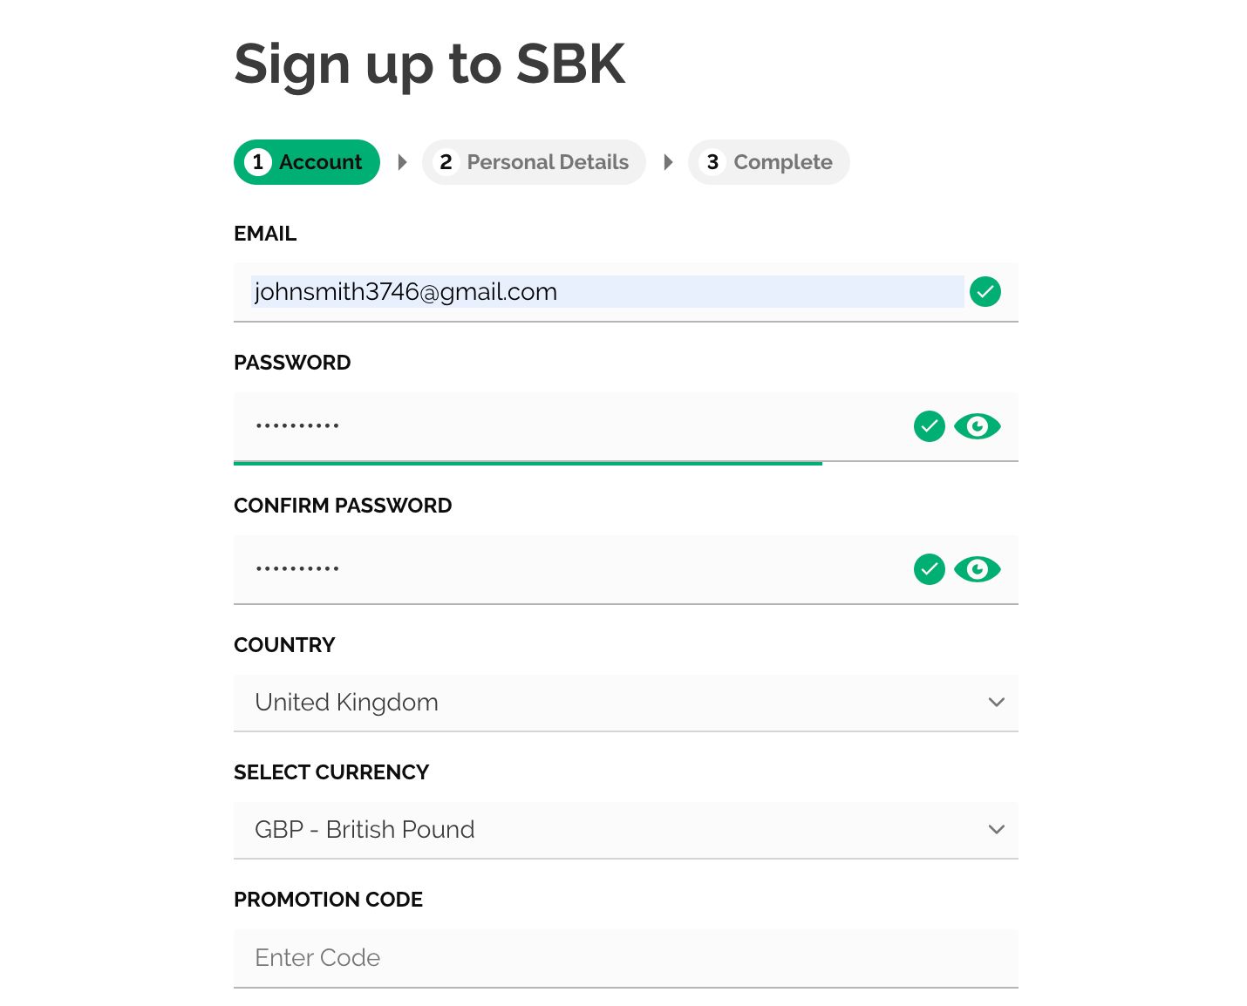Hide the password by clicking its eye toggle again
This screenshot has height=1006, width=1247.
click(977, 426)
